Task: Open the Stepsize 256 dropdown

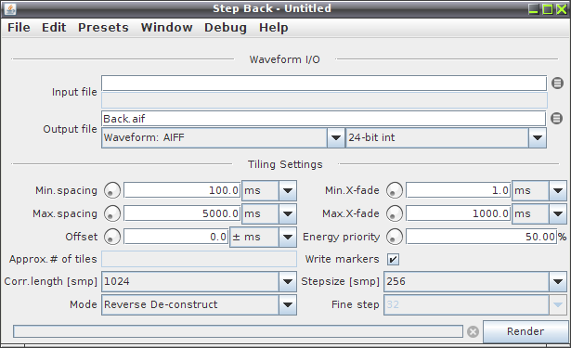Action: click(475, 281)
